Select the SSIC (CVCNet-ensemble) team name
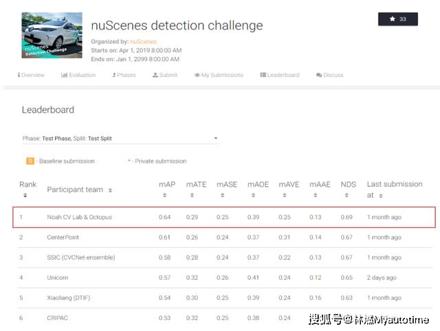The image size is (440, 331). pyautogui.click(x=81, y=258)
